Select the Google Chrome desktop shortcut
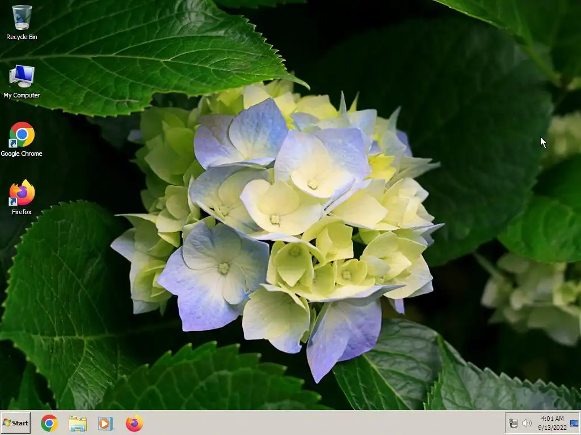Image resolution: width=581 pixels, height=435 pixels. [x=22, y=139]
